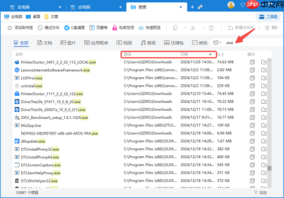Select the 全部 filter tab
Viewport: 284px width, 198px height.
[x=21, y=43]
